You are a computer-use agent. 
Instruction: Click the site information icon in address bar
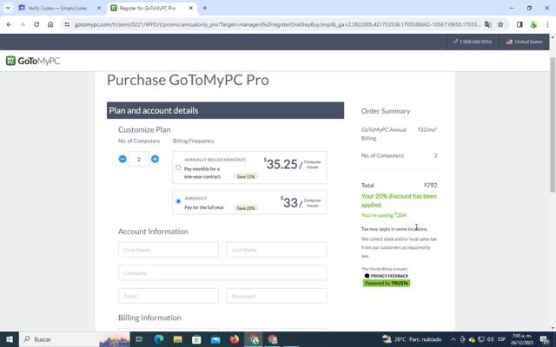pyautogui.click(x=67, y=24)
